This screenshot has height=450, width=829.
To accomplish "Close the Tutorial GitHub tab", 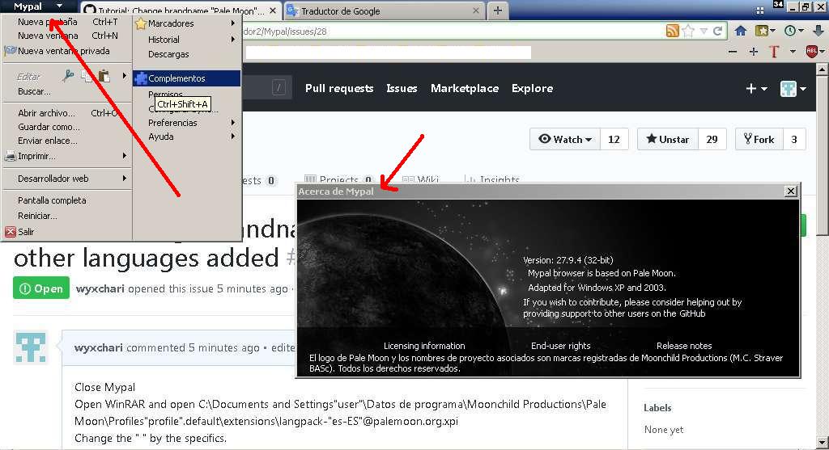I will point(273,11).
